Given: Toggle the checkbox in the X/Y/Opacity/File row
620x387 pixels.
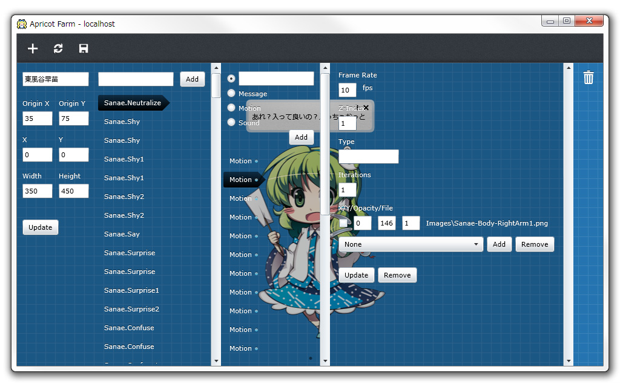Looking at the screenshot, I should (x=343, y=223).
